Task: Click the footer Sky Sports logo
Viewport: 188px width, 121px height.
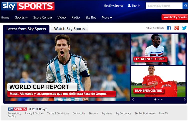Action: coord(17,109)
